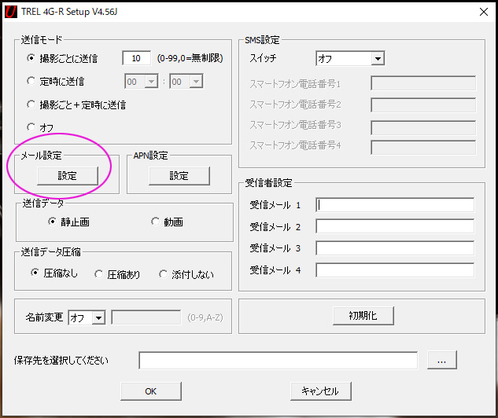Select 'オフ' send mode radio button
The image size is (498, 418).
pos(31,127)
